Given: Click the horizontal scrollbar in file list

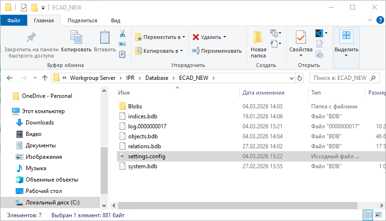Looking at the screenshot, I should tap(238, 205).
